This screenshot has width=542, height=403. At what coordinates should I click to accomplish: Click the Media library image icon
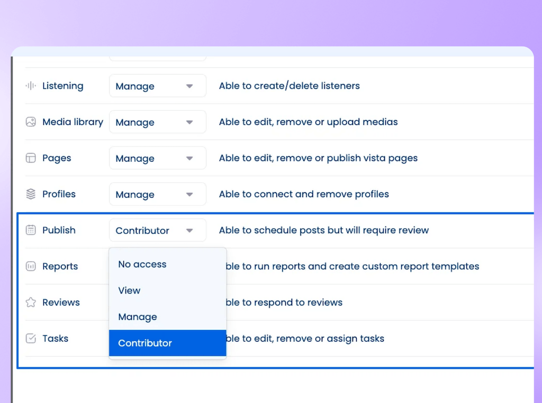31,122
